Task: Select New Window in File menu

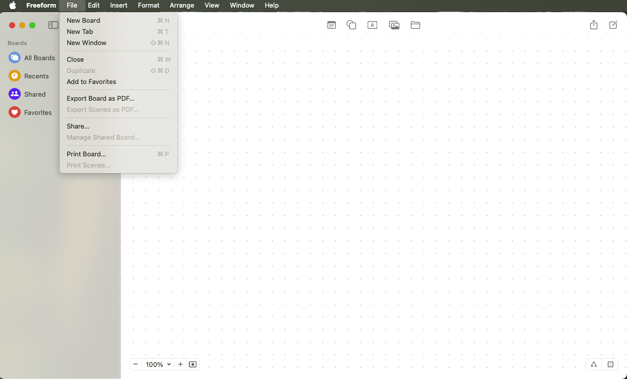Action: [118, 43]
